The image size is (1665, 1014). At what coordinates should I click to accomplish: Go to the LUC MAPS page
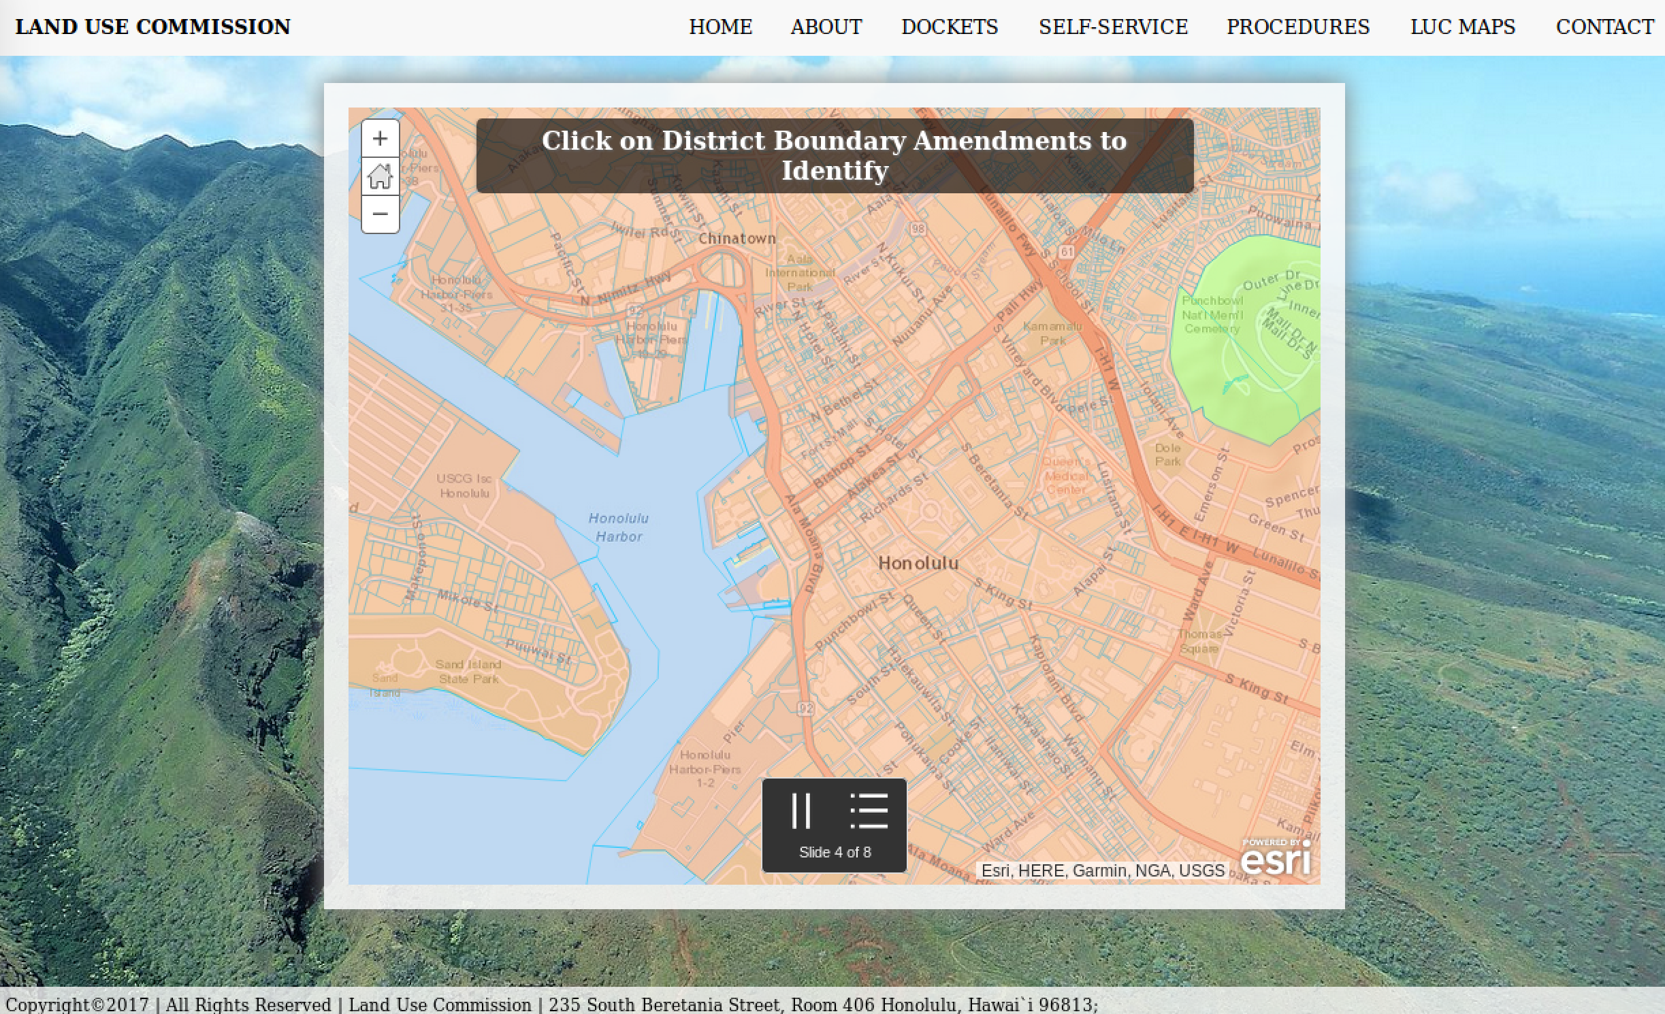pos(1462,27)
